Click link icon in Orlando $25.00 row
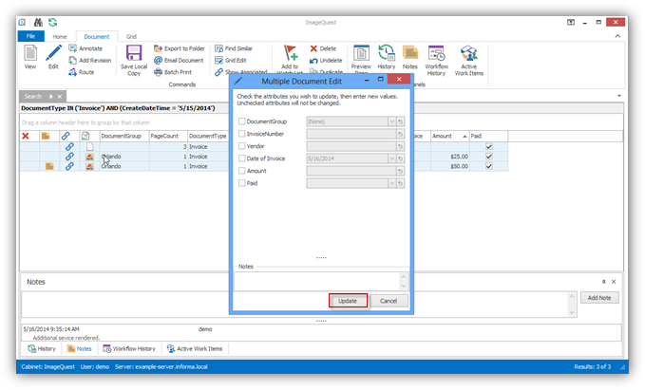Viewport: 645px width, 390px height. pos(69,157)
